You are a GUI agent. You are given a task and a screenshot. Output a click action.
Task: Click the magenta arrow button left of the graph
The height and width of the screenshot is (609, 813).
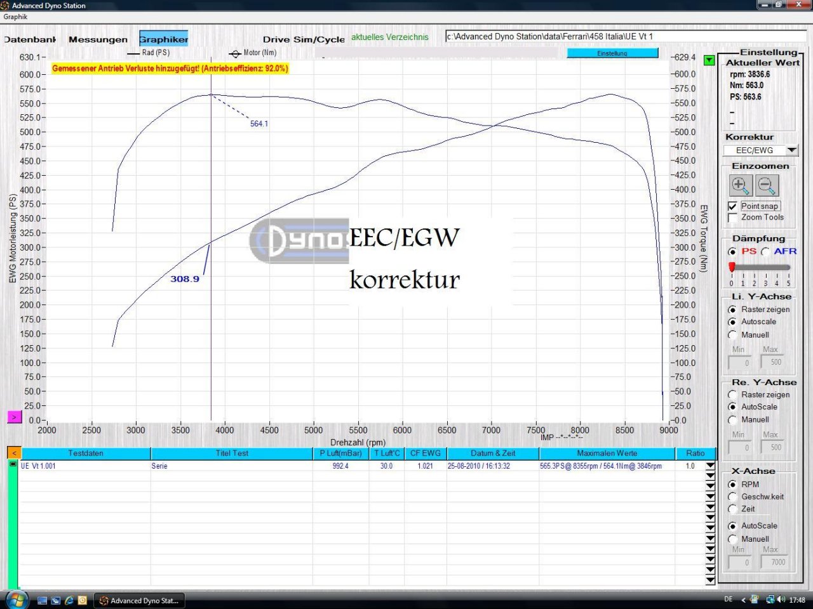[x=14, y=417]
